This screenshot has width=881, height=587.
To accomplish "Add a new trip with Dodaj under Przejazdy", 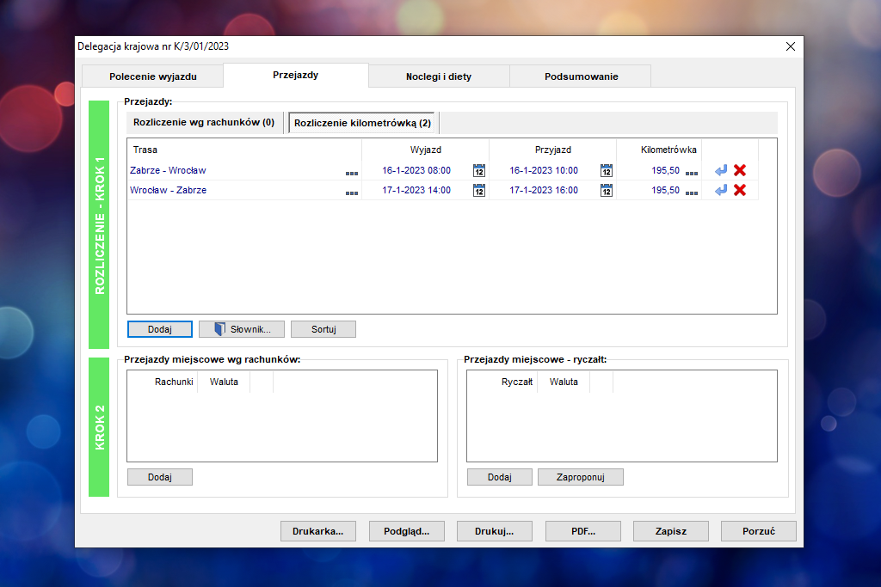I will pyautogui.click(x=160, y=329).
